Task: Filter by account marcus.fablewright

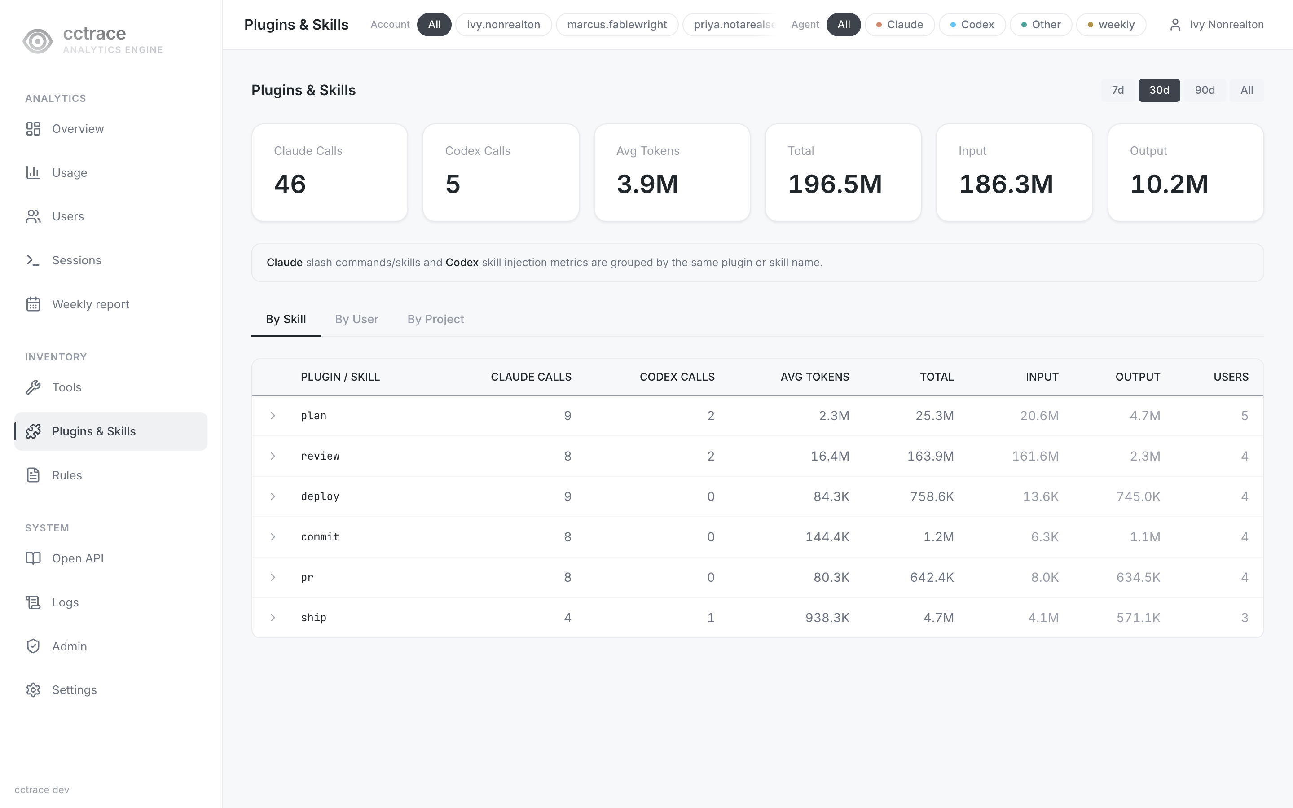Action: (617, 25)
